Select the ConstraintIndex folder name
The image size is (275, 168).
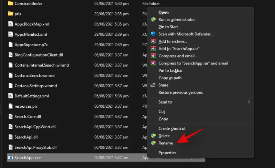29,3
